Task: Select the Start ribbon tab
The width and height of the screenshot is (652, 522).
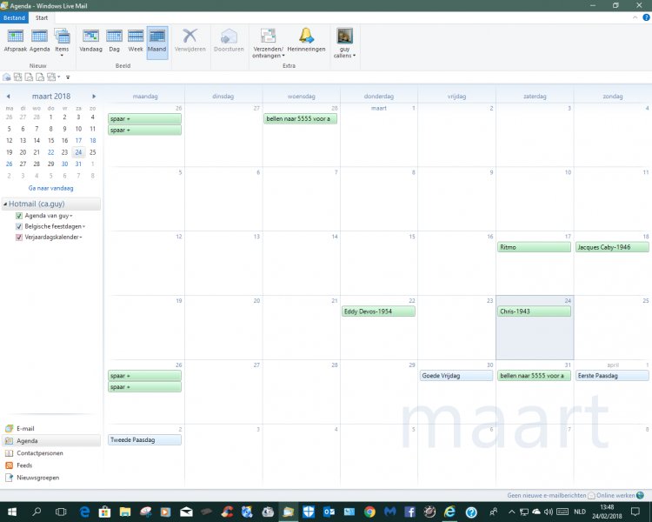Action: click(42, 18)
